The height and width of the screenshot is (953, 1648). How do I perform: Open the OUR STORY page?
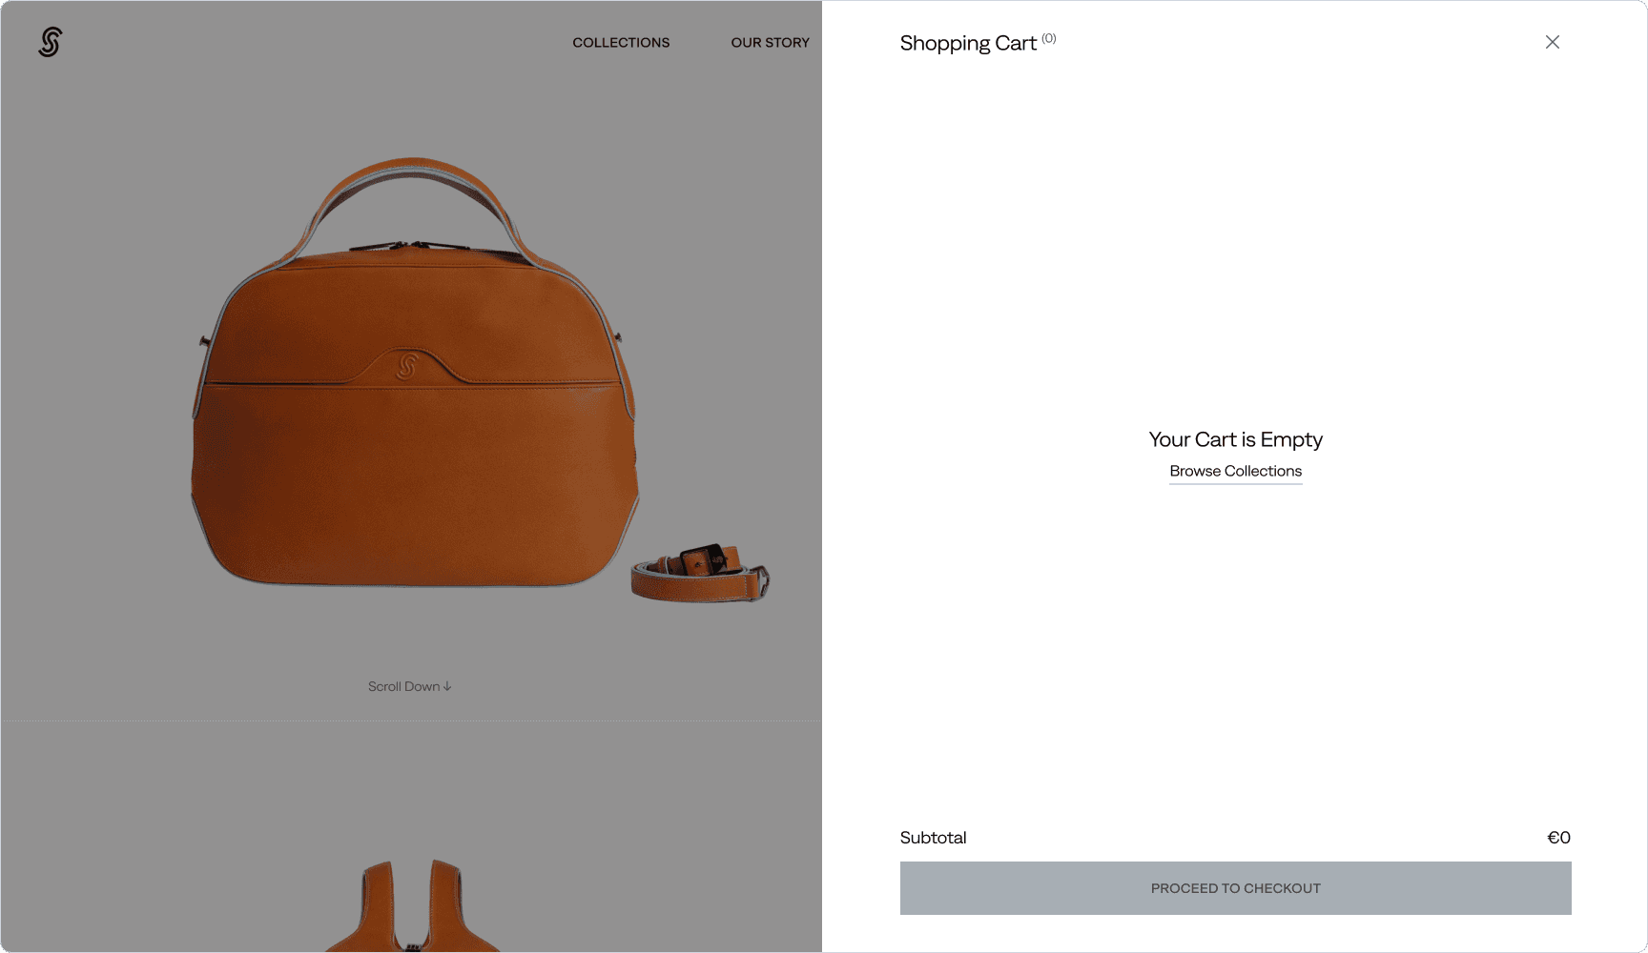coord(771,43)
